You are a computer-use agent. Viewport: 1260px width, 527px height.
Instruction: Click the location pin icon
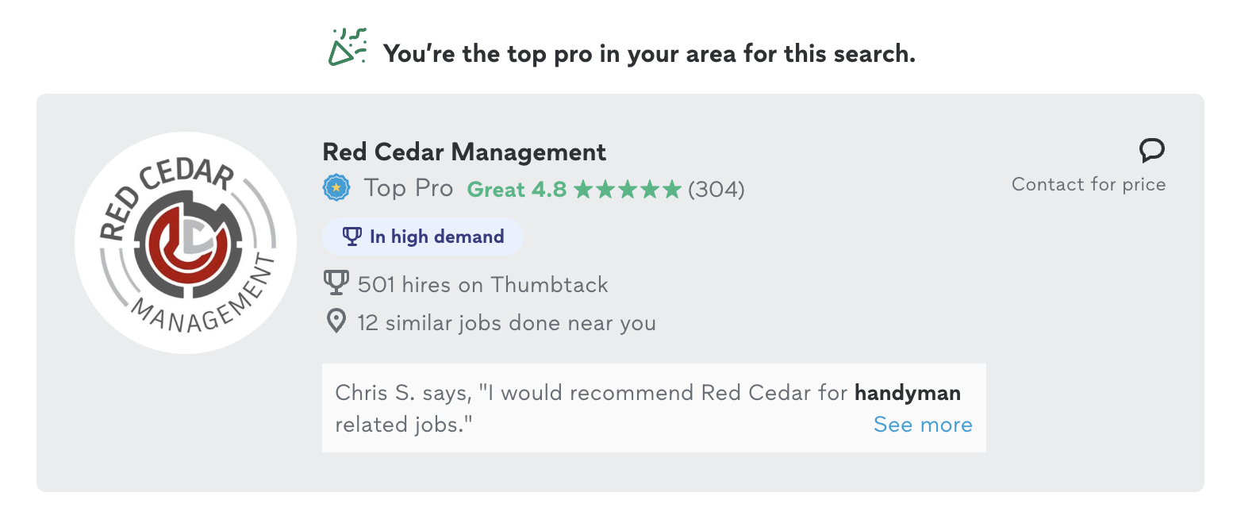[x=336, y=321]
